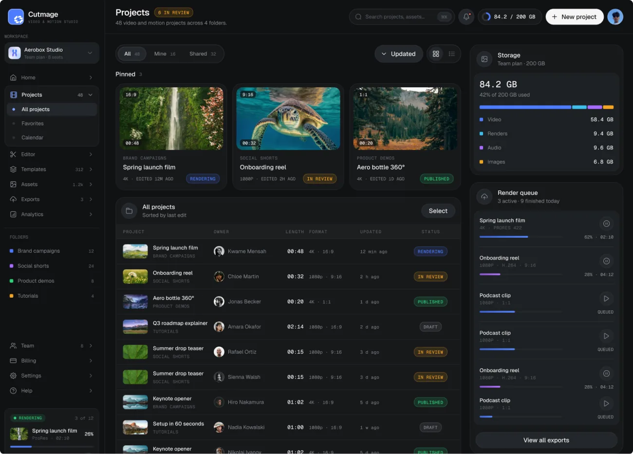The height and width of the screenshot is (454, 633).
Task: Pause the Spring launch film render
Action: tap(606, 224)
